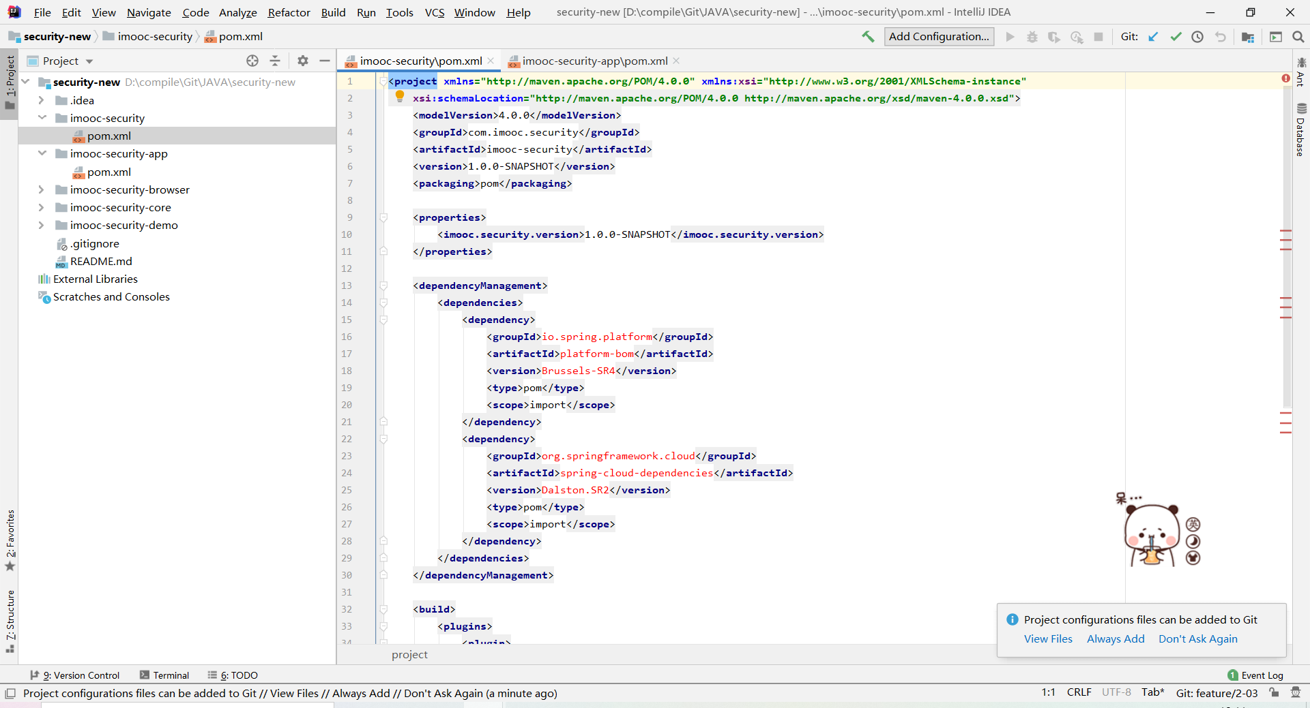The height and width of the screenshot is (708, 1310).
Task: Toggle the Favorites side tool window
Action: 10,538
